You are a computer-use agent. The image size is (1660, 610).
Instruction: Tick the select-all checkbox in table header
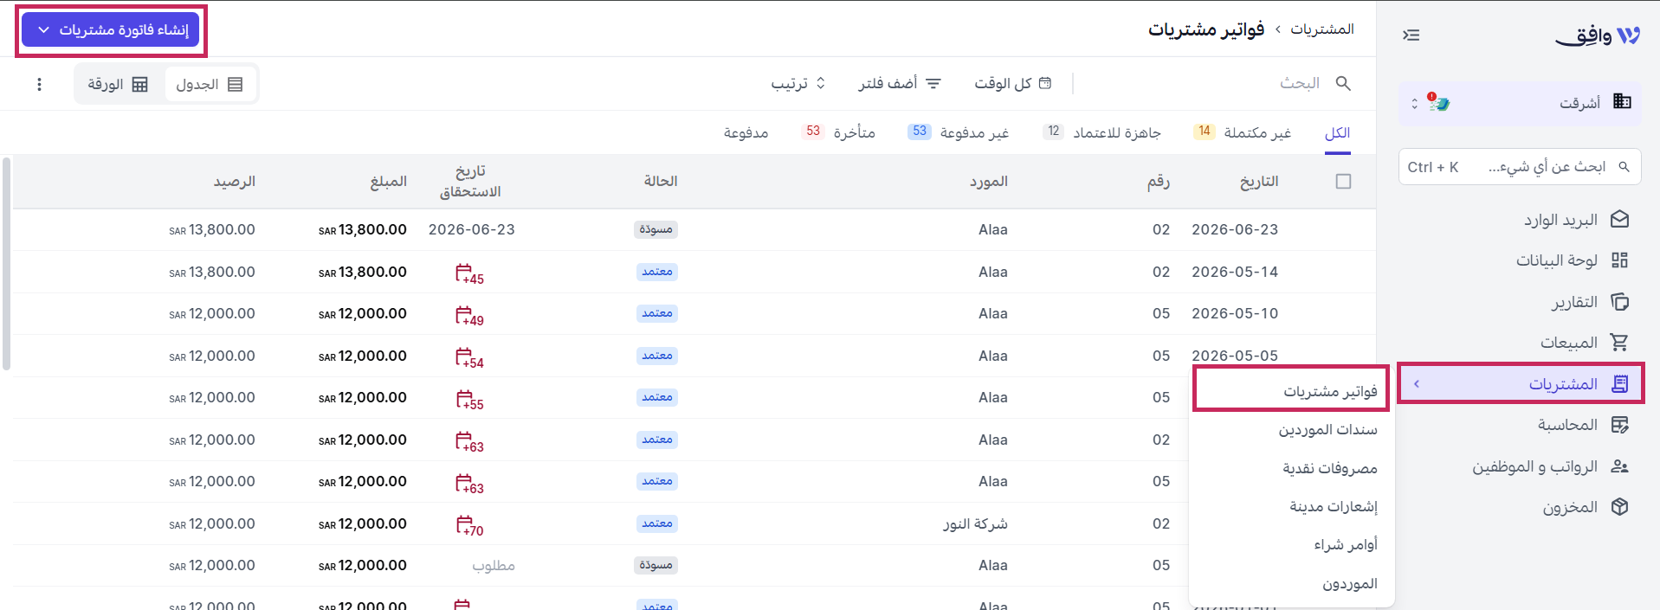(1343, 182)
